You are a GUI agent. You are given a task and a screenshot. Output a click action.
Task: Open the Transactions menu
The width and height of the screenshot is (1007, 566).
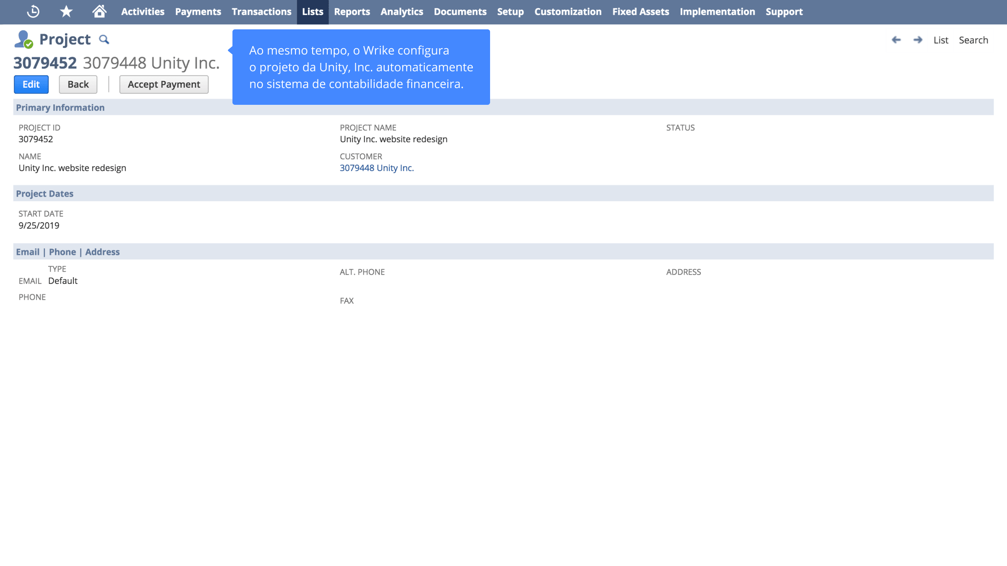pos(261,12)
